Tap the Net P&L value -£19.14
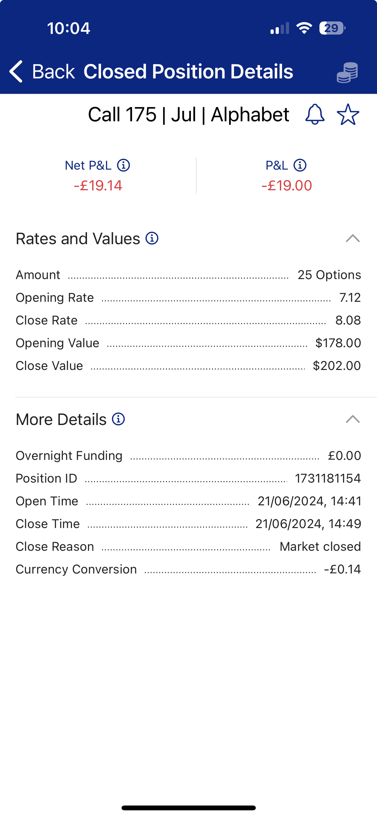 tap(98, 186)
